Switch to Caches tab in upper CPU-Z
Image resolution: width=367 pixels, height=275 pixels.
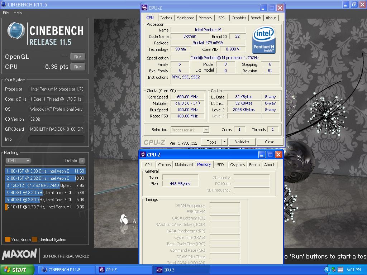point(166,18)
